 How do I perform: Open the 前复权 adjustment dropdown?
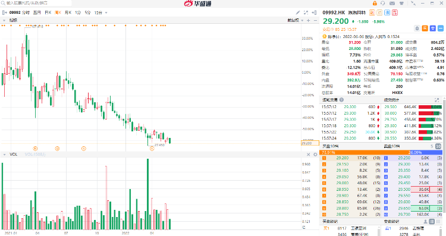click(295, 20)
